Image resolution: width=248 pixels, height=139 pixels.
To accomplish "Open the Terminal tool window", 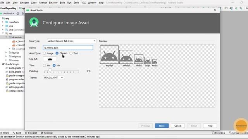I will (46, 133).
